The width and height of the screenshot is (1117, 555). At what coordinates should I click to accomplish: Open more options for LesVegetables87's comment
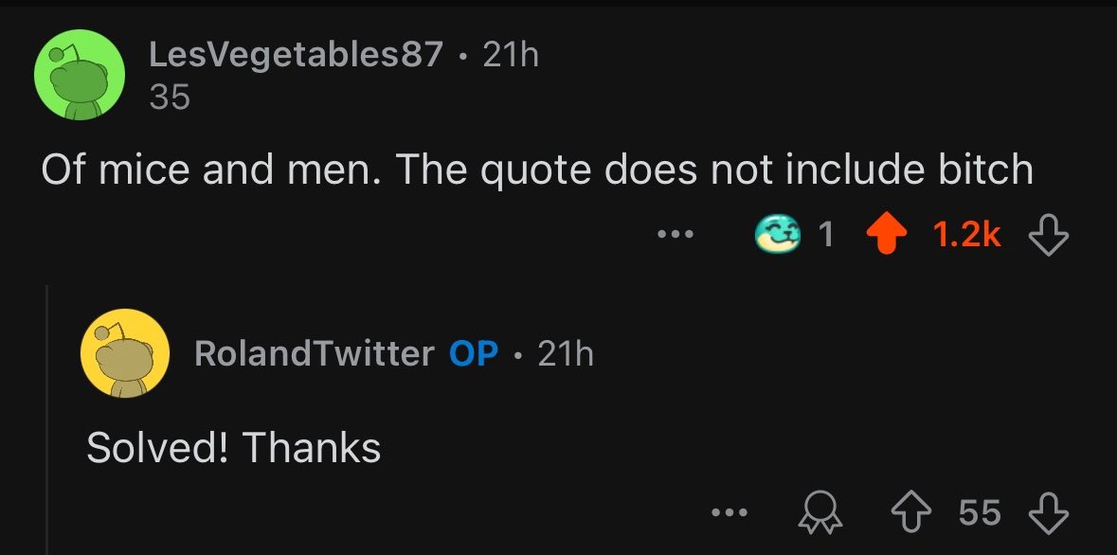point(678,234)
